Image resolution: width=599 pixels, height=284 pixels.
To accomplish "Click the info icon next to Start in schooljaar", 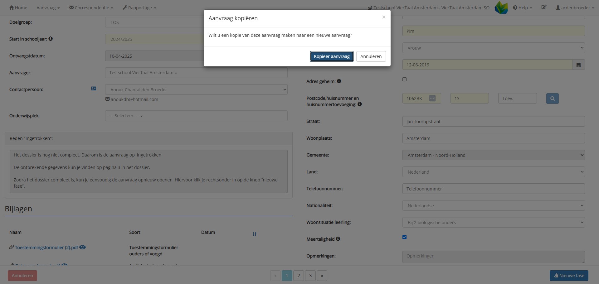I will click(x=51, y=39).
